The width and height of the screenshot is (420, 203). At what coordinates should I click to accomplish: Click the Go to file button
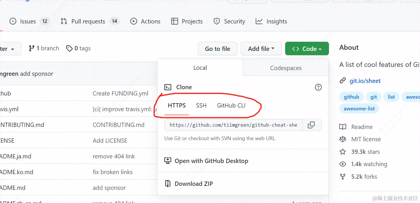coord(218,49)
